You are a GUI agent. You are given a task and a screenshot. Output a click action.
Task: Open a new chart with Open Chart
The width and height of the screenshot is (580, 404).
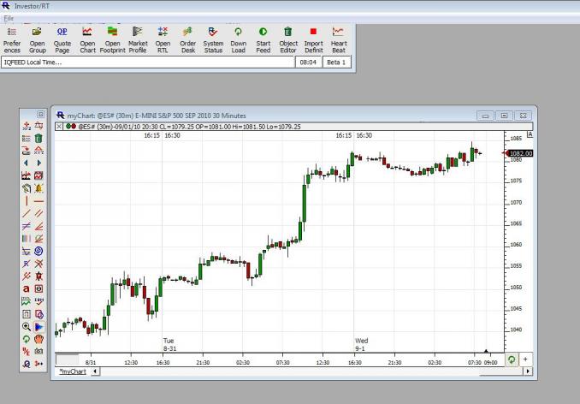(x=87, y=39)
